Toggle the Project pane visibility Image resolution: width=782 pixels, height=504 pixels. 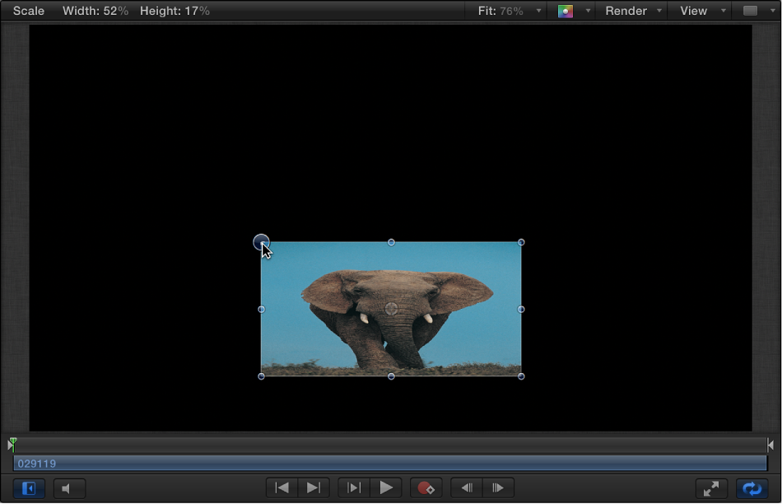[x=29, y=488]
